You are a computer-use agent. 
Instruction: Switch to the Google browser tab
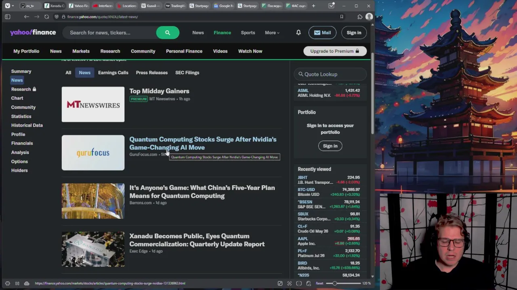point(223,6)
